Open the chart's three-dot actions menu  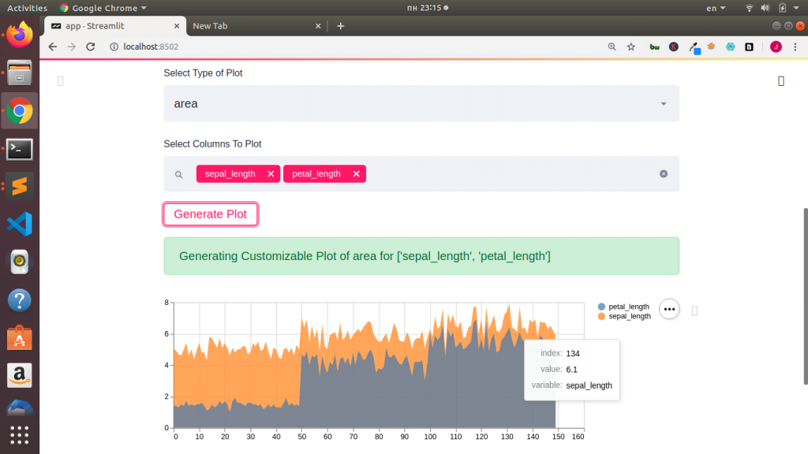[668, 309]
